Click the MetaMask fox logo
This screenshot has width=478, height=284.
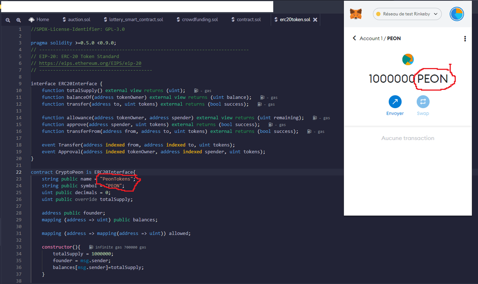(x=356, y=14)
